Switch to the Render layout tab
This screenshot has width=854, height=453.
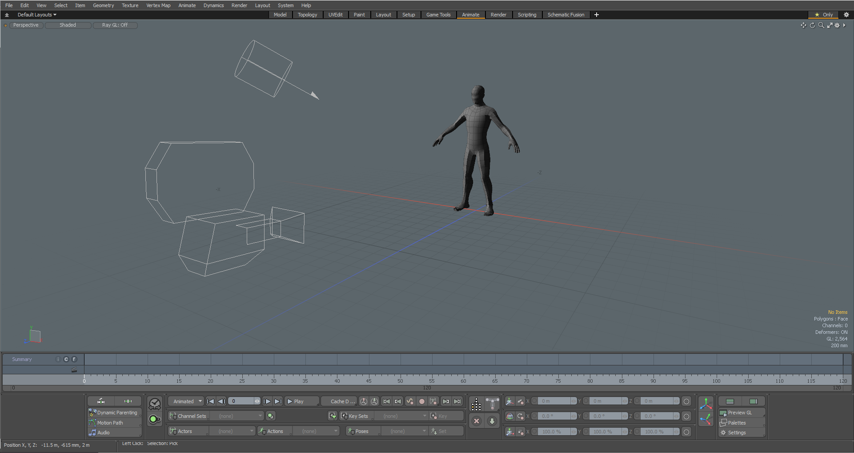coord(498,15)
